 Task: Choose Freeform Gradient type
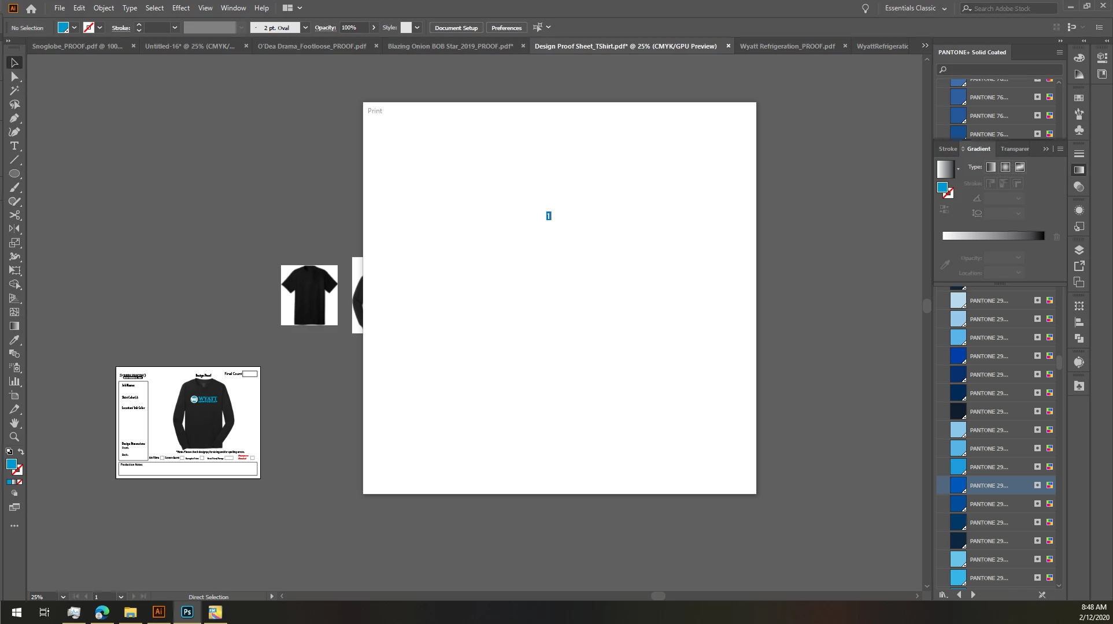pos(1020,167)
